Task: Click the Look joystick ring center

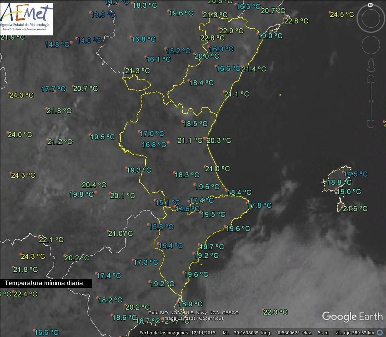Action: (371, 19)
